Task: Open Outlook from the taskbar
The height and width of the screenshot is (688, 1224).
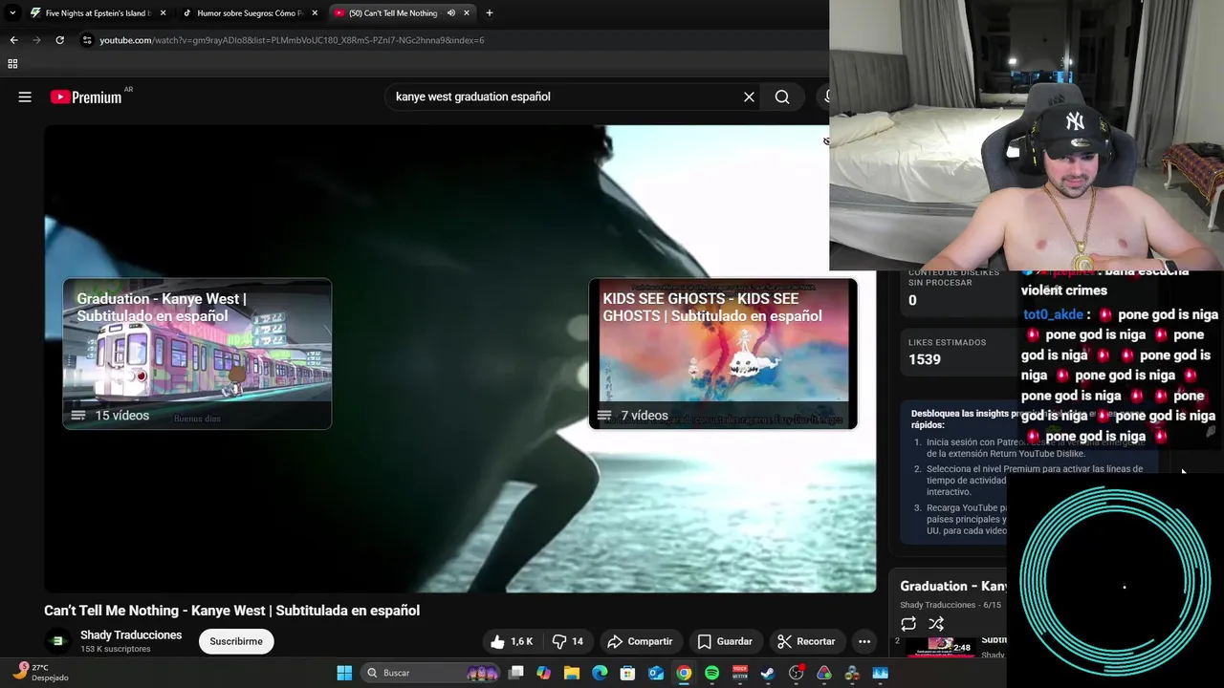Action: (x=656, y=673)
